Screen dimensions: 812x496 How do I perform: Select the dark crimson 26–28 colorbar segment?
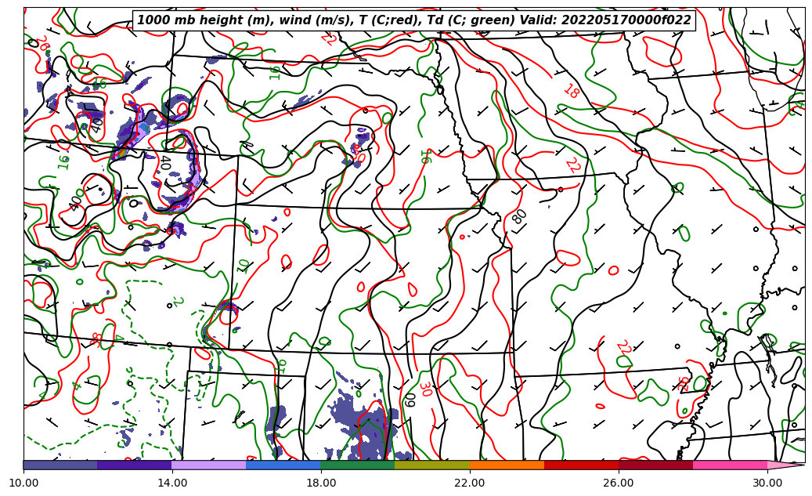(x=655, y=465)
